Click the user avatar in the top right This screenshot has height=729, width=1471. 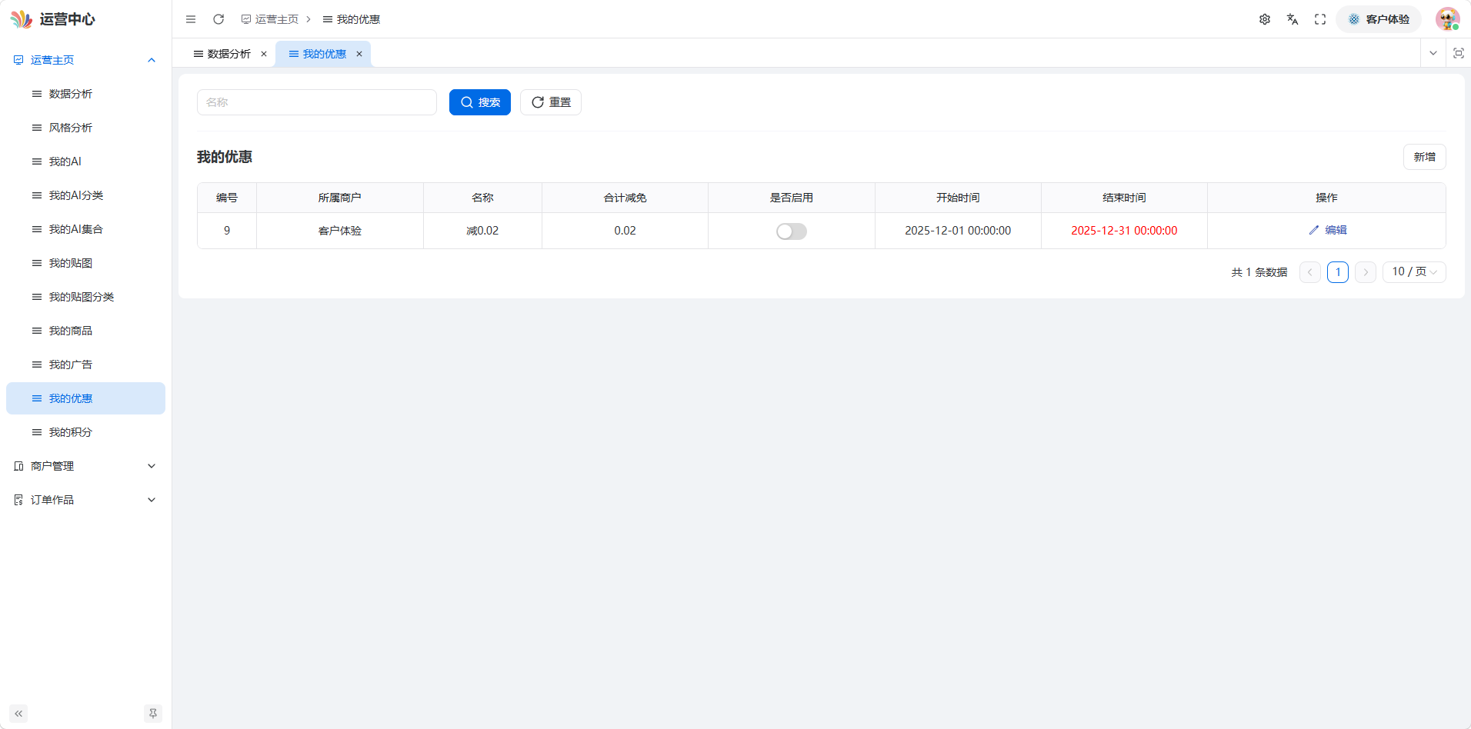(1447, 19)
